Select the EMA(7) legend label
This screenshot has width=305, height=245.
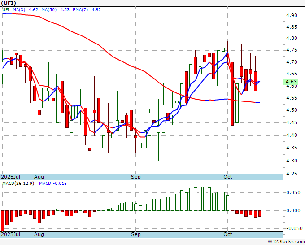(80, 9)
